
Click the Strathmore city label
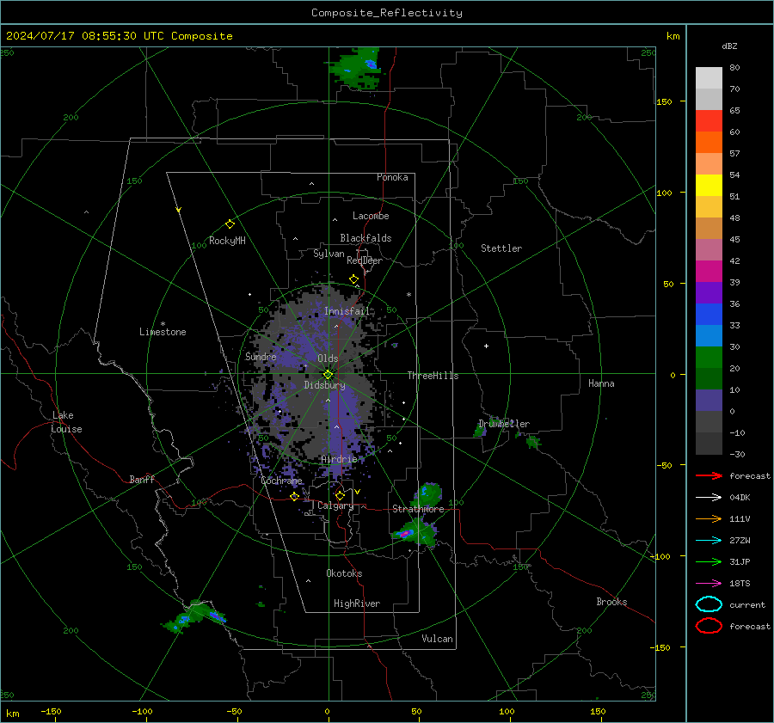click(x=418, y=509)
